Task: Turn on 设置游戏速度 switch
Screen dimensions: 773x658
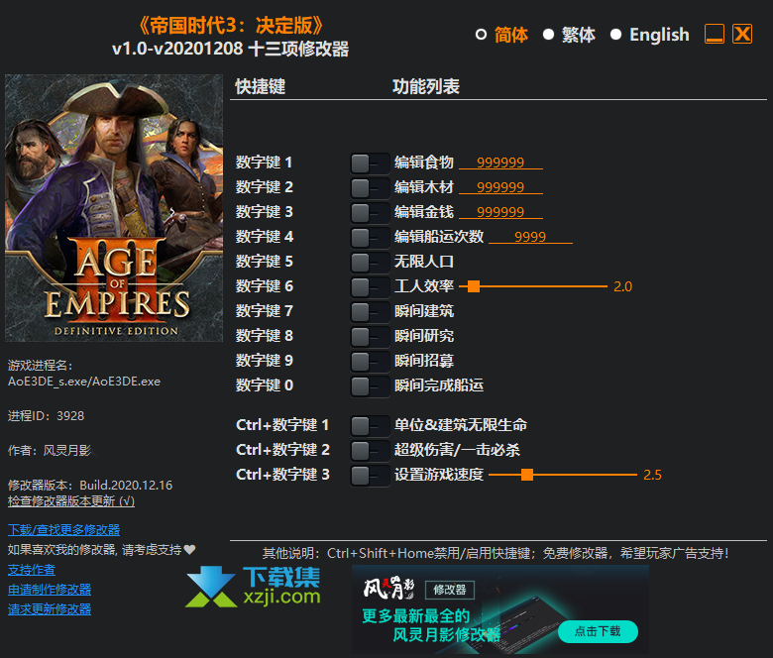Action: pyautogui.click(x=370, y=476)
